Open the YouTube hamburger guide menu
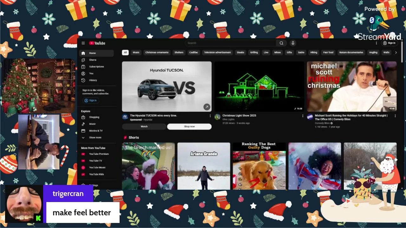The image size is (406, 228). point(83,43)
